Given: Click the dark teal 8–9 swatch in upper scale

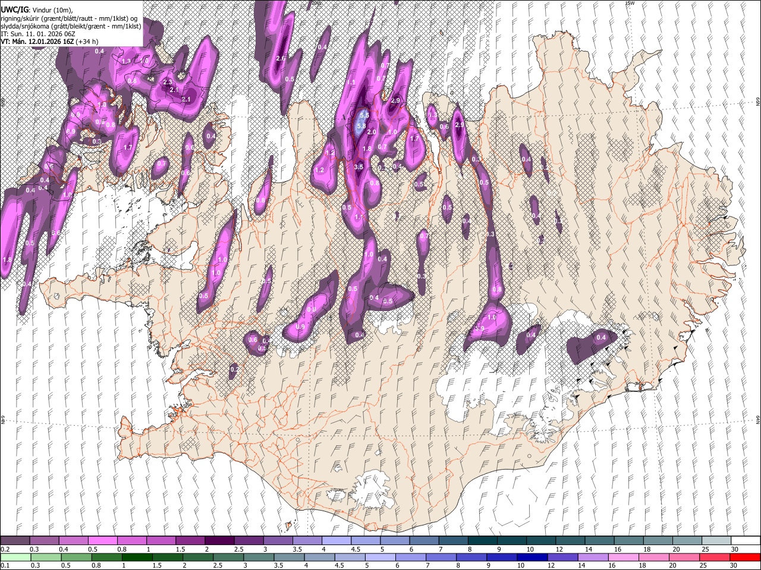Looking at the screenshot, I should click(482, 540).
